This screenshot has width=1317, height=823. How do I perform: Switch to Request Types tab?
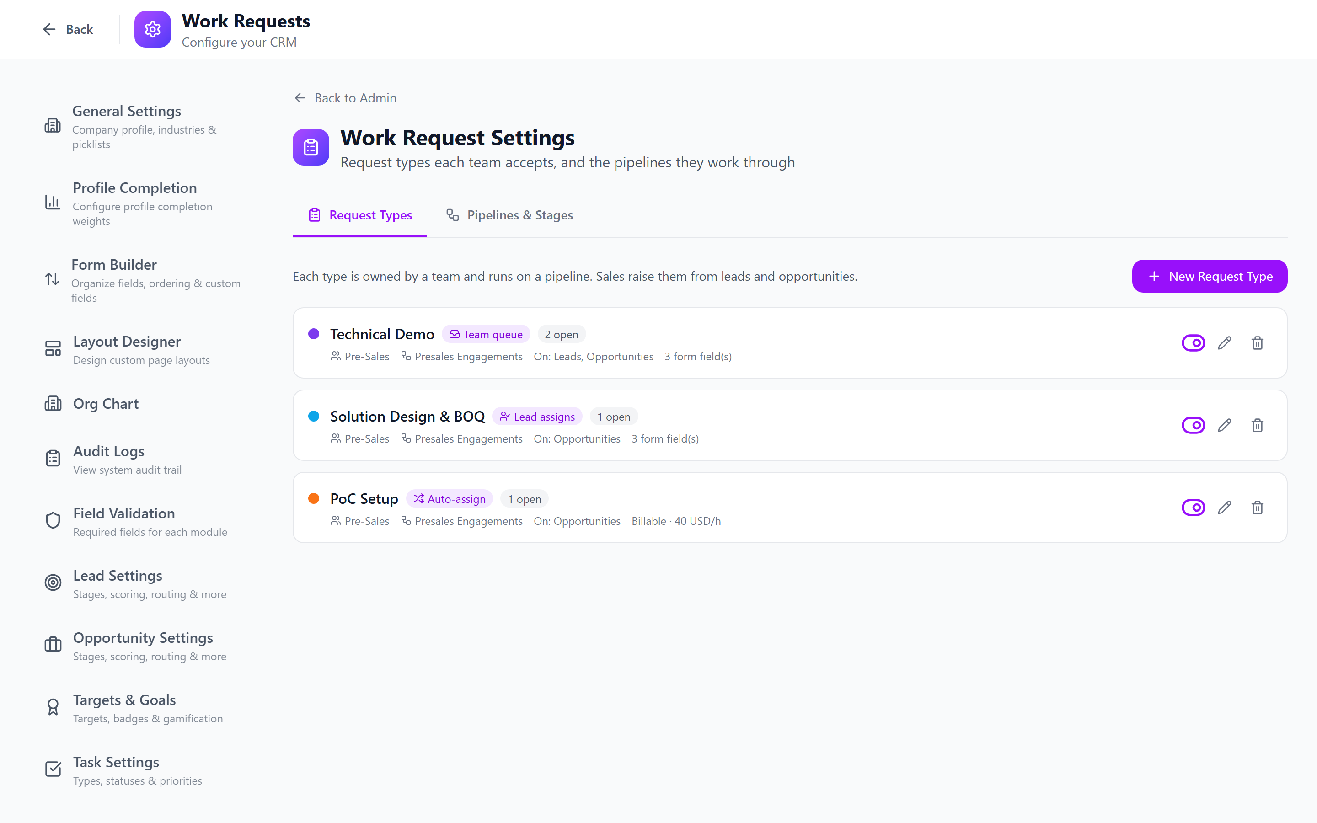pyautogui.click(x=360, y=215)
